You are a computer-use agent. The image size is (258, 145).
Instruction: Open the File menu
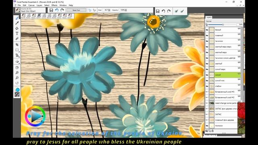point(19,5)
